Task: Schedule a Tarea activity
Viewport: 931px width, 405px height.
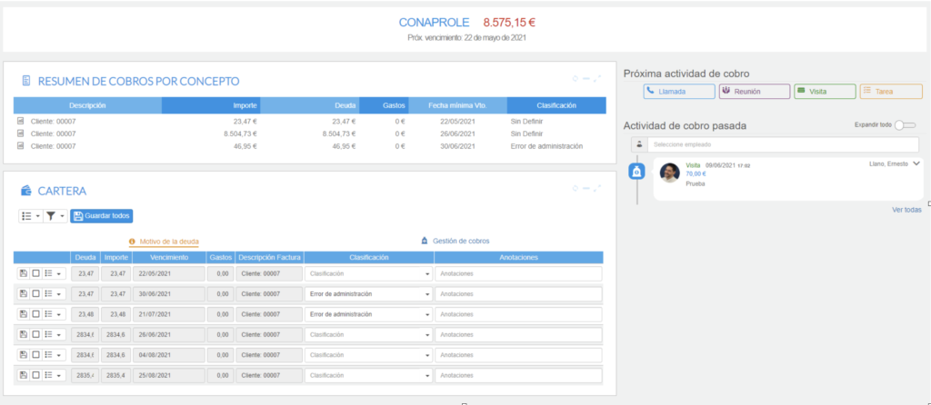Action: [x=891, y=92]
